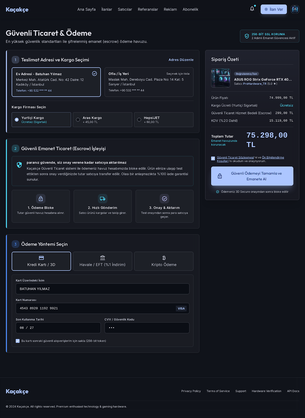Click the 74.999,00 TL product price value
This screenshot has width=305, height=418.
coord(281,98)
